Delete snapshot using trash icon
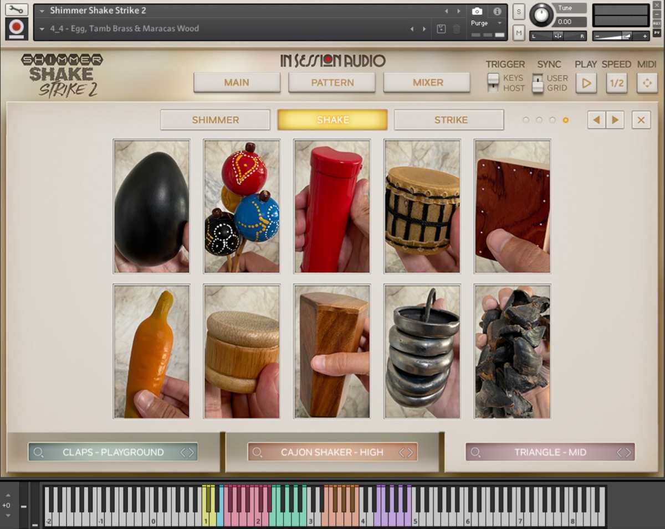Screen dimensions: 665x529 [457, 29]
